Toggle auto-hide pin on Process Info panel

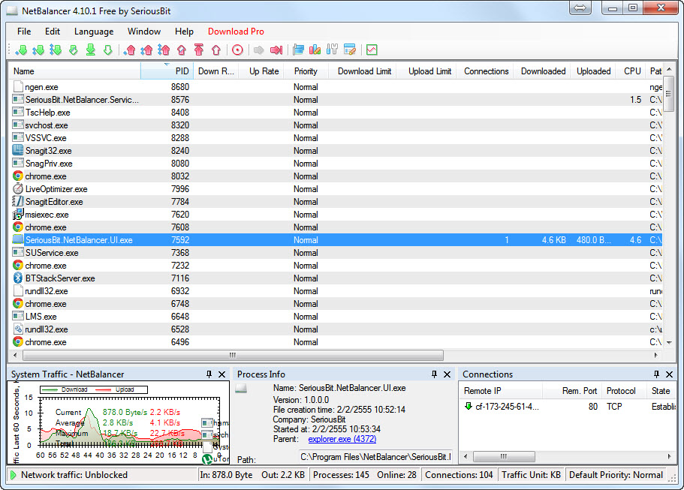click(434, 374)
